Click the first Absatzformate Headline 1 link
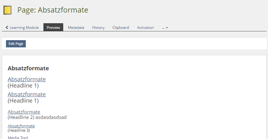The width and height of the screenshot is (268, 139). [27, 79]
